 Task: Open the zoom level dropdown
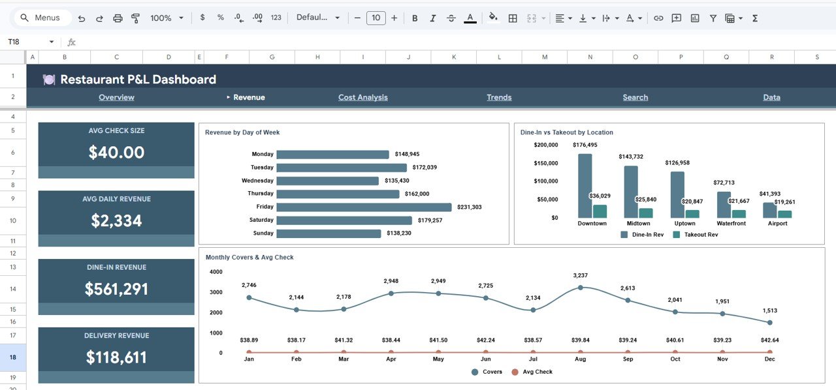tap(162, 18)
